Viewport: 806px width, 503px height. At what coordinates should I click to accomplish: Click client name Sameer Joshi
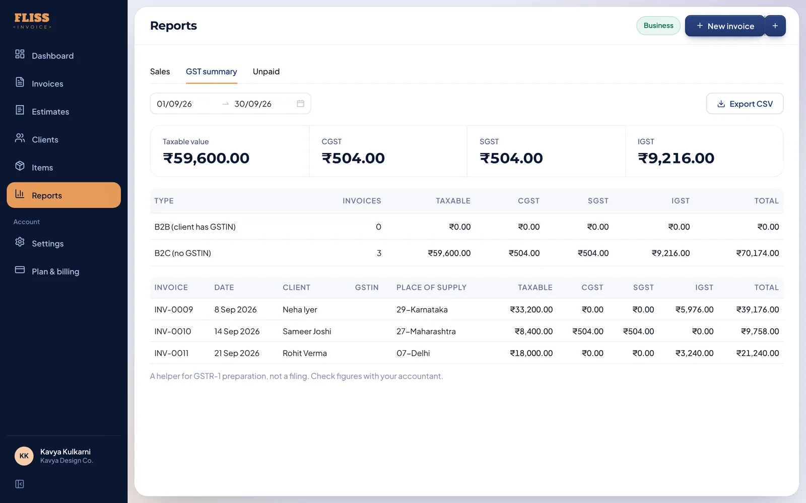coord(307,331)
